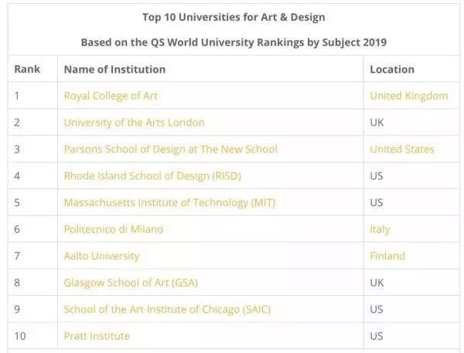Click the Politecnico di Milano link
464x353 pixels.
[x=114, y=229]
